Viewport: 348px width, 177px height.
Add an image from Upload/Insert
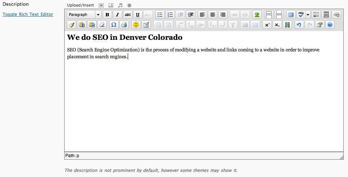(x=101, y=5)
